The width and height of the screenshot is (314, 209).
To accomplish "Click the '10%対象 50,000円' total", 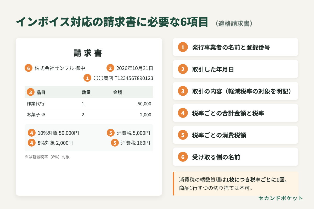I will pyautogui.click(x=58, y=133).
